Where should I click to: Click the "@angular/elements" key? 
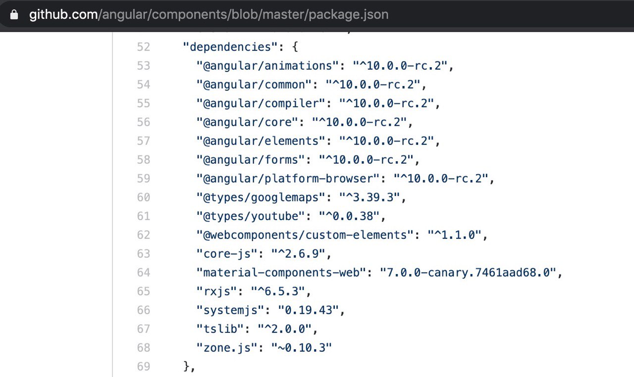pos(261,141)
